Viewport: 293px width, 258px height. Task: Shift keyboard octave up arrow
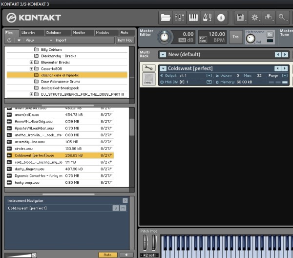point(157,255)
